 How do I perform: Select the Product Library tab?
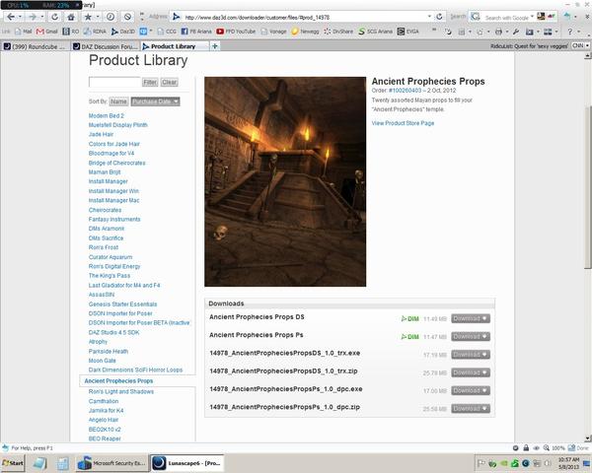click(174, 46)
